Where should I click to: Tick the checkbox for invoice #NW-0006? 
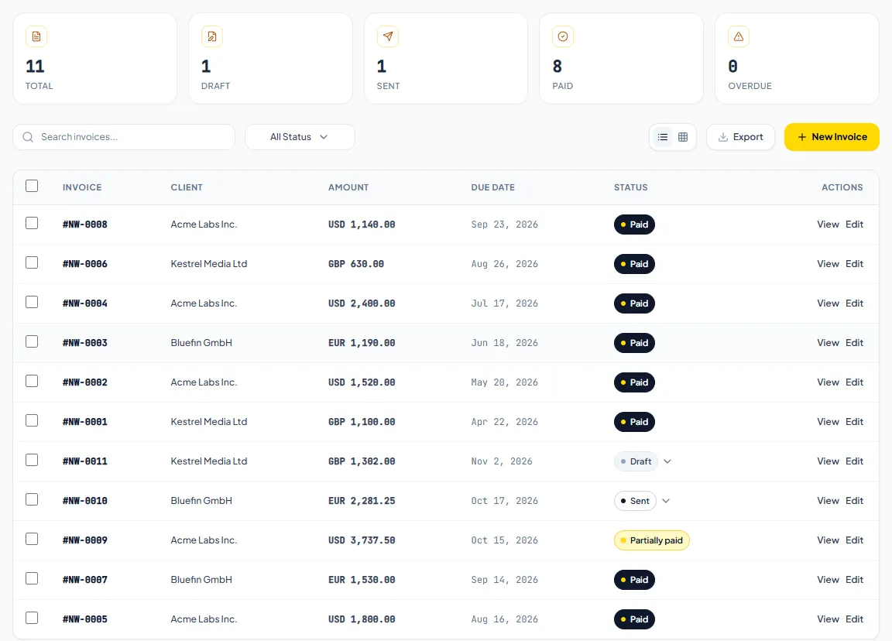[32, 262]
